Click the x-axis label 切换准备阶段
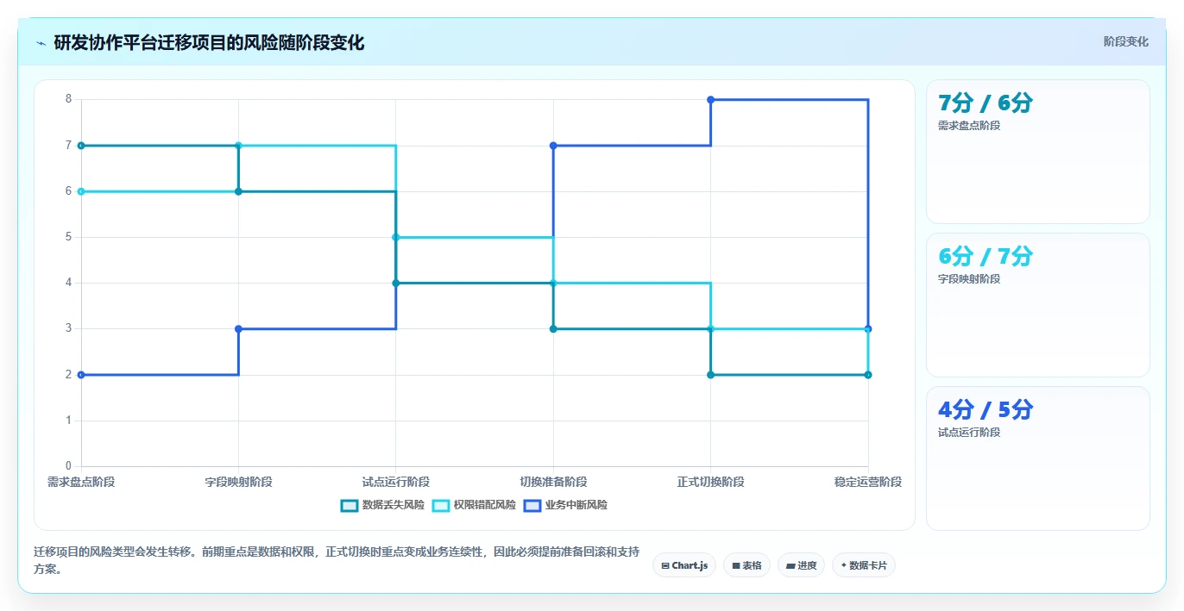Viewport: 1184px width, 611px height. click(x=553, y=483)
